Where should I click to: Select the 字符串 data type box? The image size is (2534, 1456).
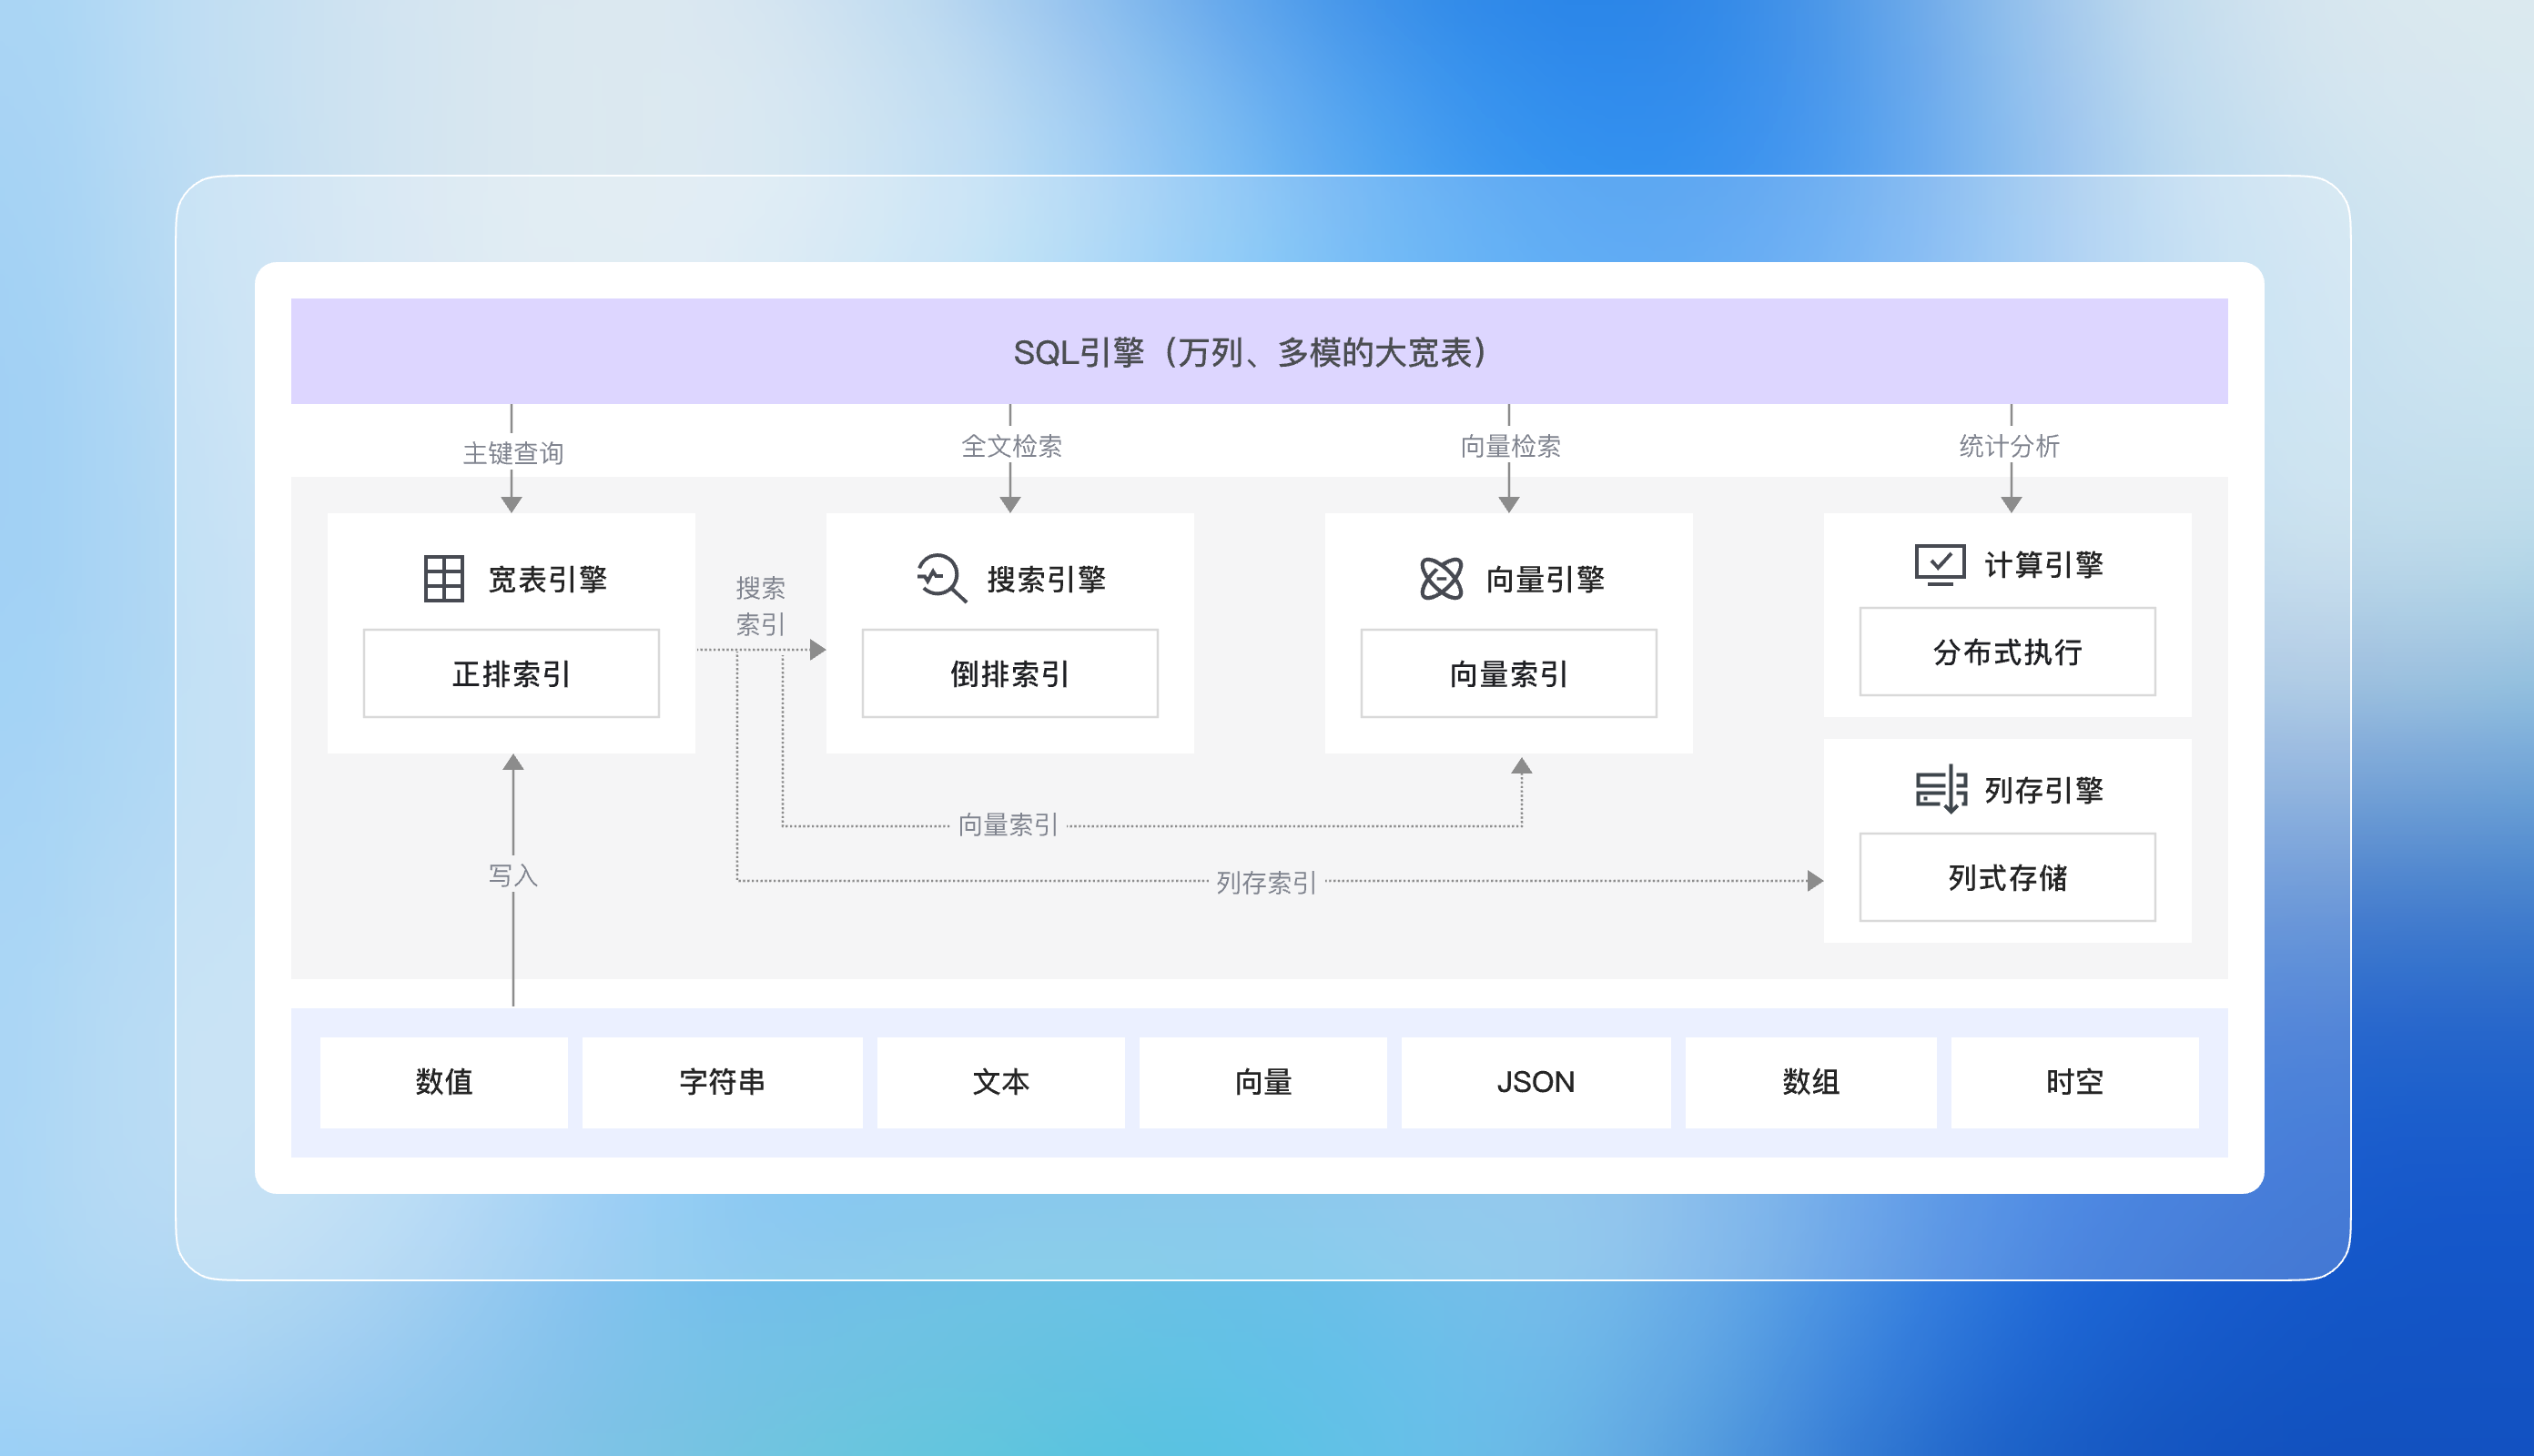click(x=722, y=1082)
